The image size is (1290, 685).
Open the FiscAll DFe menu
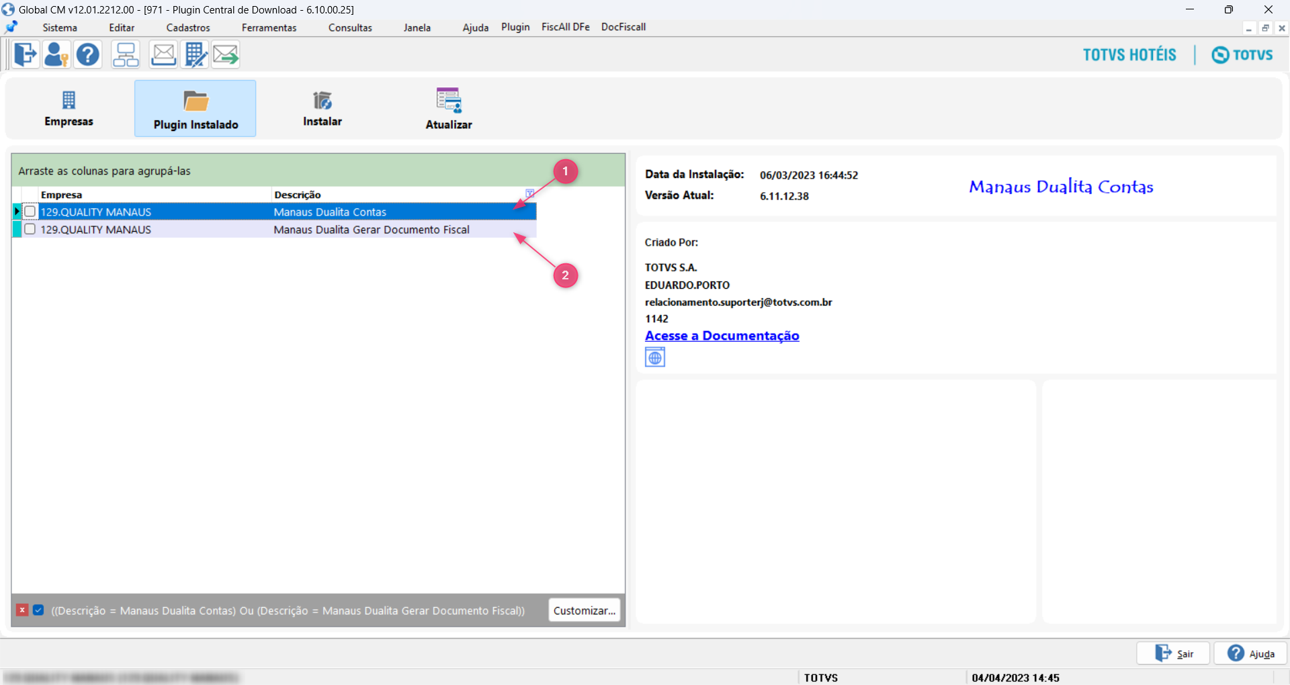coord(566,27)
